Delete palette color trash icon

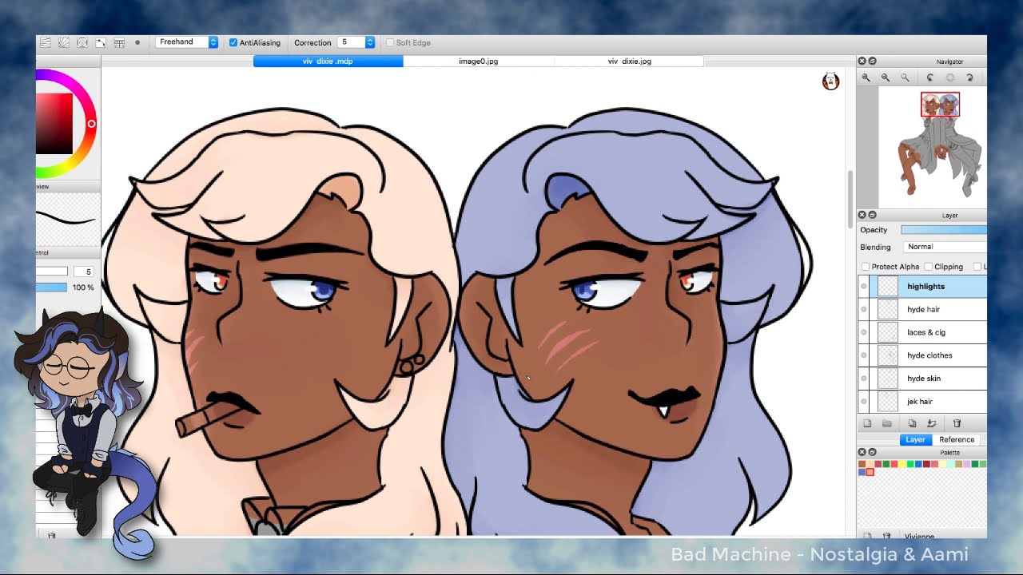tap(886, 536)
